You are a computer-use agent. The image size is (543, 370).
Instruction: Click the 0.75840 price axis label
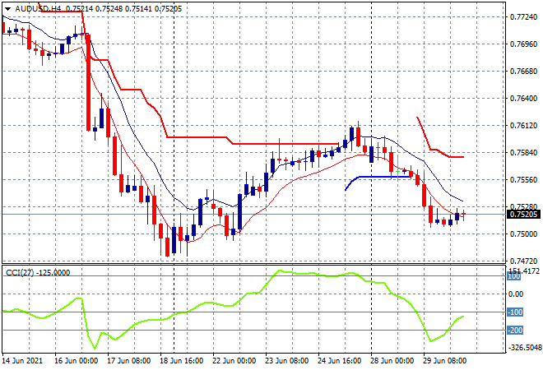pos(524,153)
